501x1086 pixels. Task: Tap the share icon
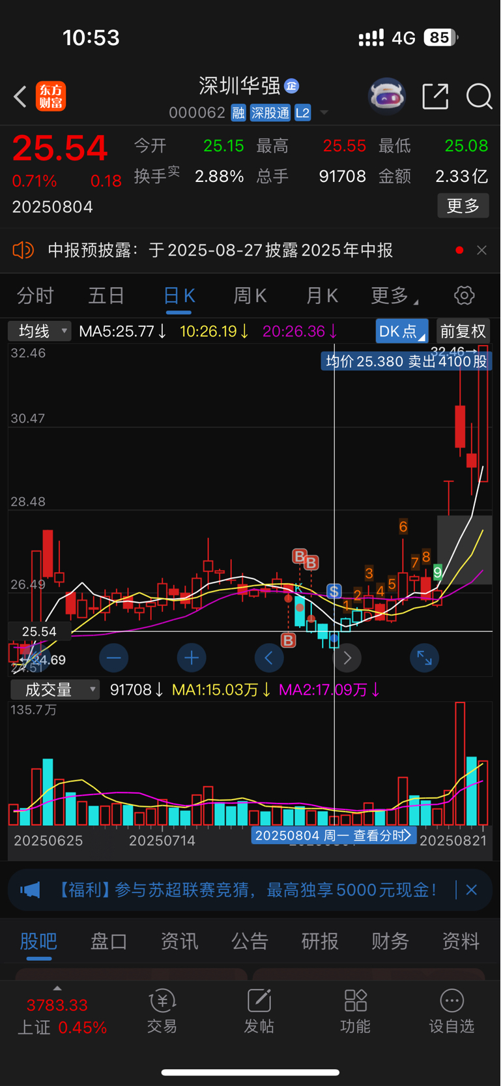(x=435, y=97)
